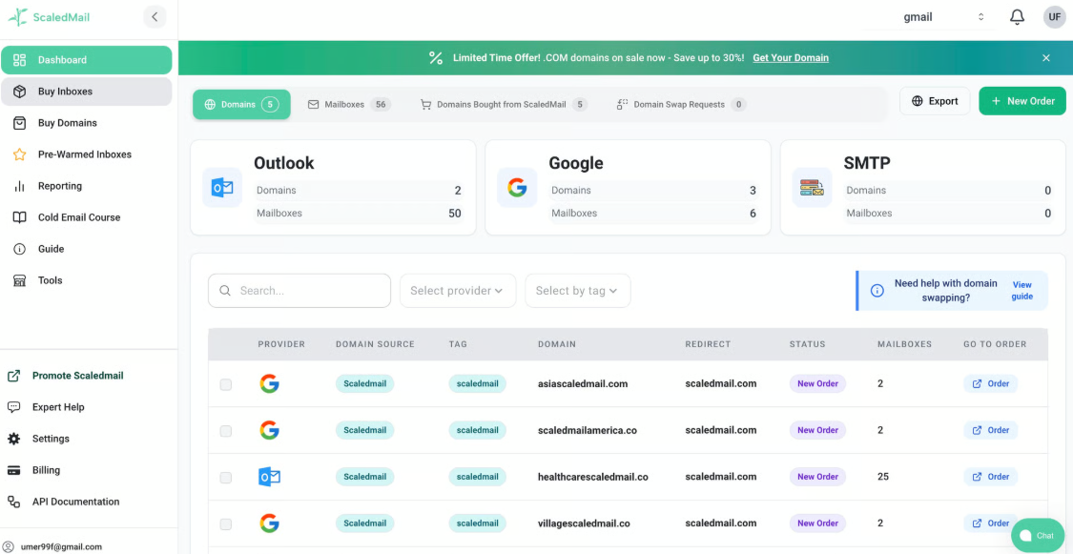The width and height of the screenshot is (1073, 554).
Task: Focus the Search input field
Action: 299,291
